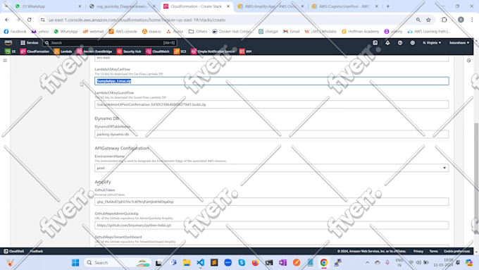Open OneNote from taskbar
The width and height of the screenshot is (479, 270).
point(282,263)
